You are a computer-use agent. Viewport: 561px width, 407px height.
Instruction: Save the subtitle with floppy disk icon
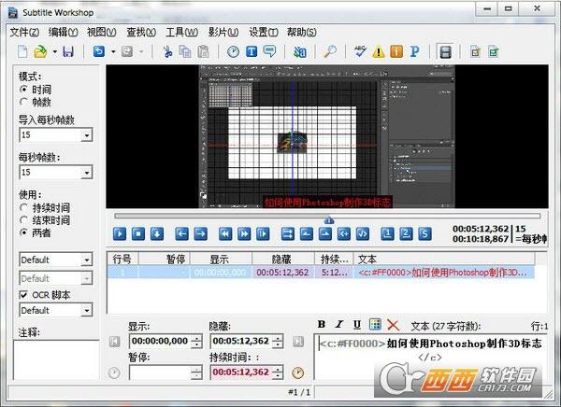coord(68,52)
